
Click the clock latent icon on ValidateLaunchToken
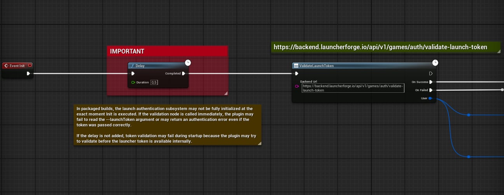[435, 62]
